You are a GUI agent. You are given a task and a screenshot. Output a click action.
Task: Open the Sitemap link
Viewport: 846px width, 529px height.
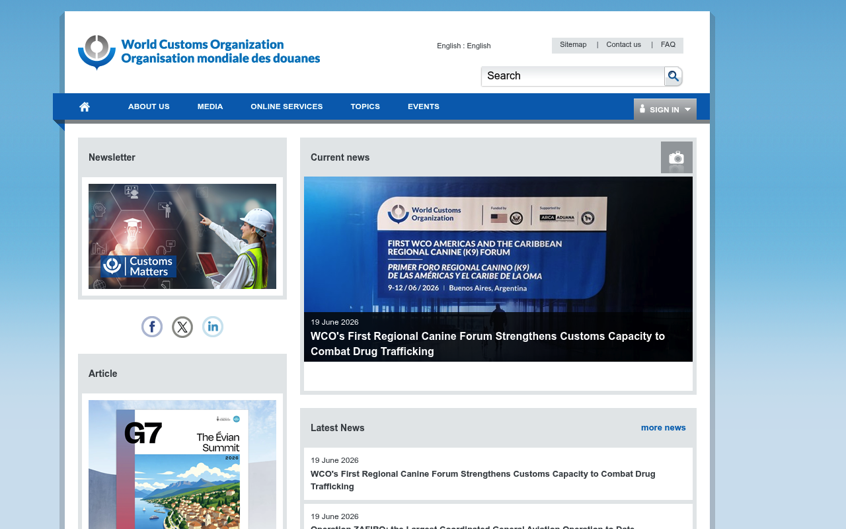[x=573, y=45]
